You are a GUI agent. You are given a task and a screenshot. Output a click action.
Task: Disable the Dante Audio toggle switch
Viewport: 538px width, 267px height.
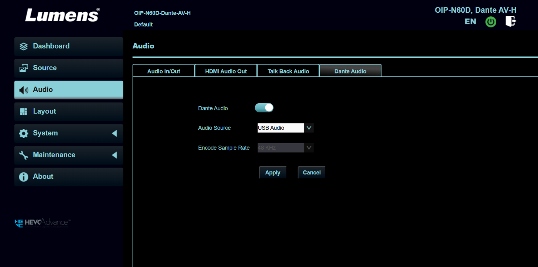pos(264,108)
